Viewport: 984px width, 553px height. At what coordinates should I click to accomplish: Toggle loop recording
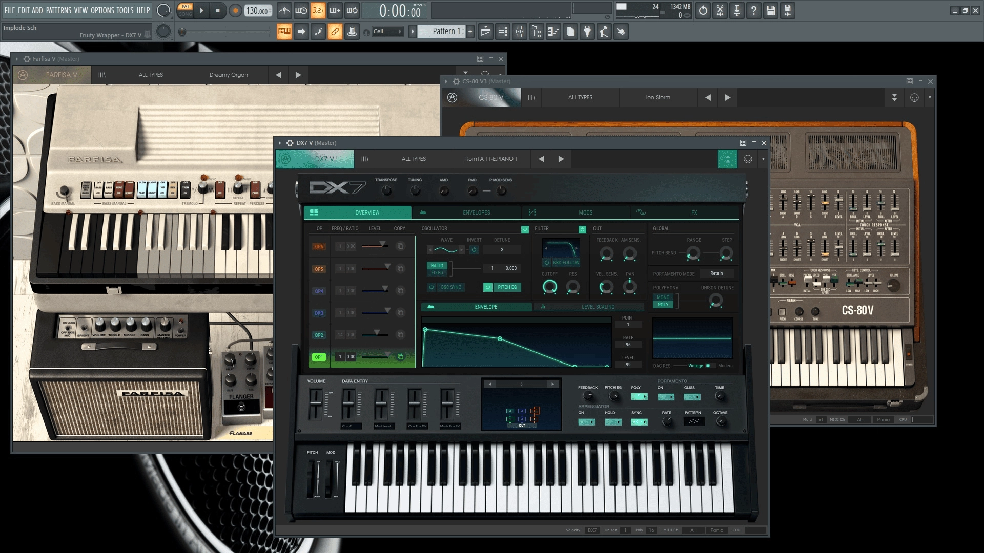[x=352, y=10]
